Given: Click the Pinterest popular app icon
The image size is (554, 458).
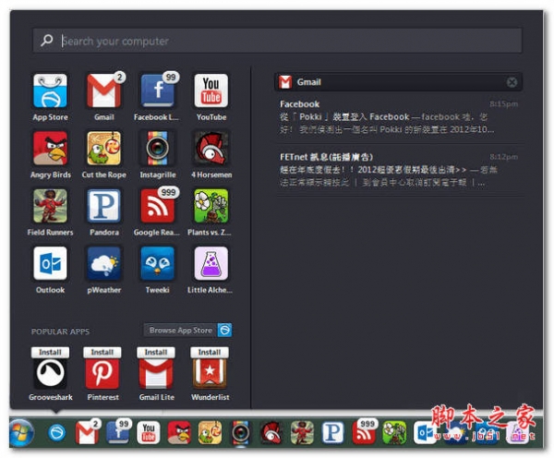Looking at the screenshot, I should pos(102,373).
